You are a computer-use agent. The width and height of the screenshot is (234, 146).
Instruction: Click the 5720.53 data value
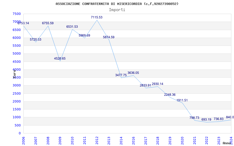35,40
